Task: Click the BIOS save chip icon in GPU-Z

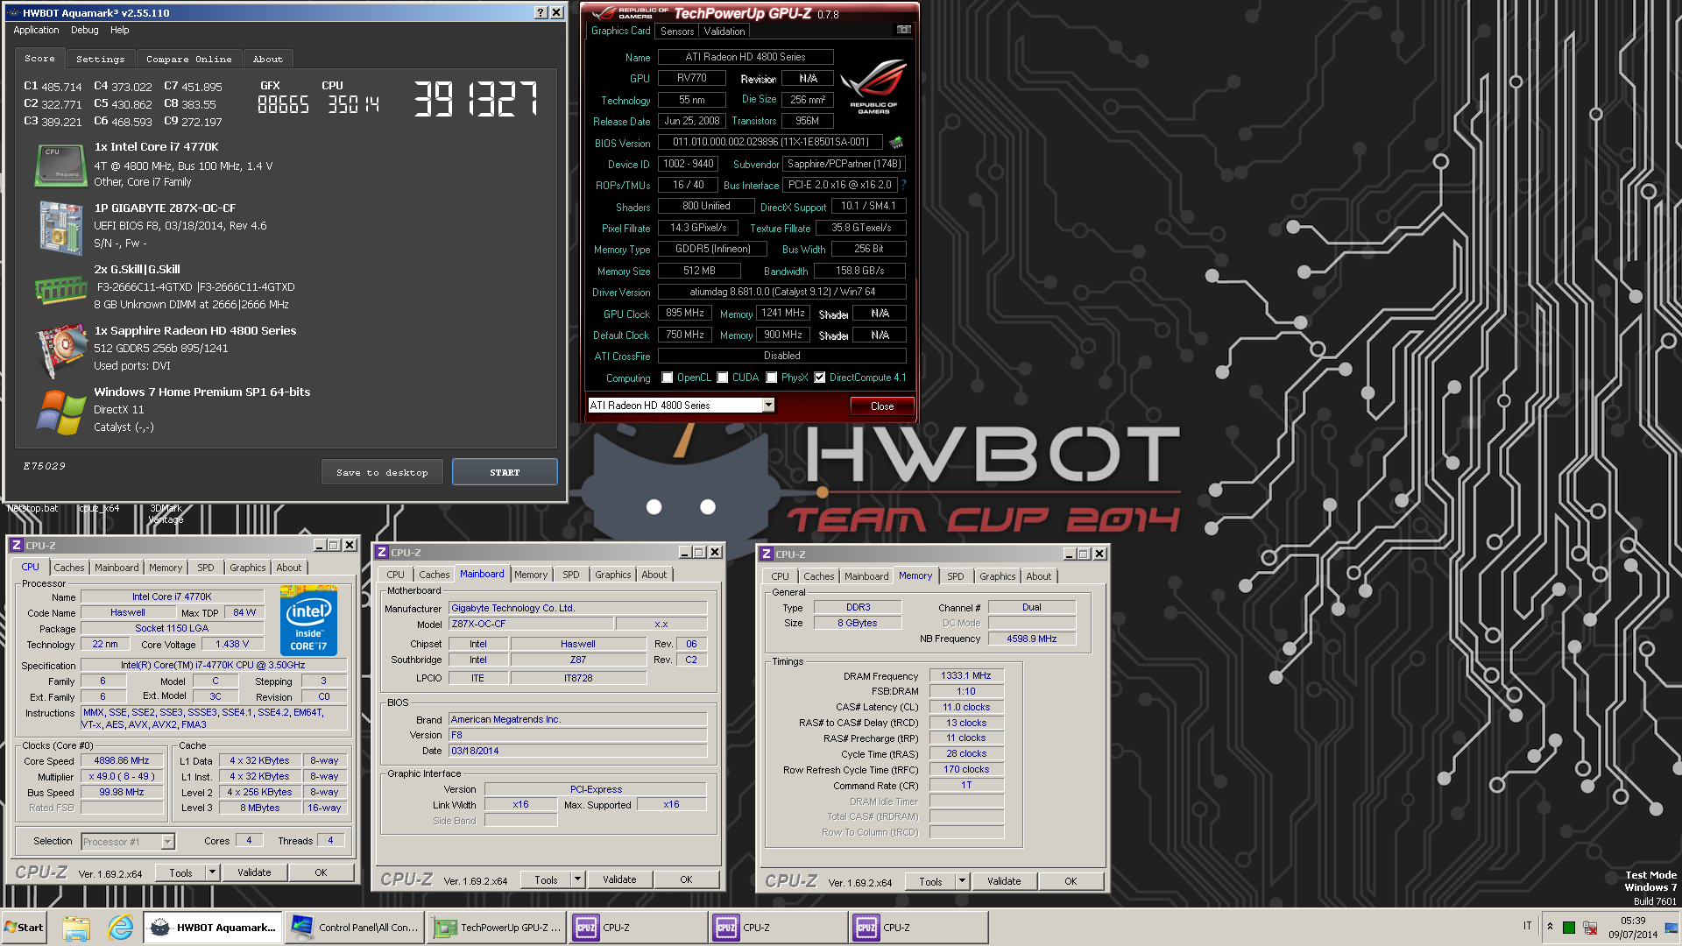Action: 896,142
